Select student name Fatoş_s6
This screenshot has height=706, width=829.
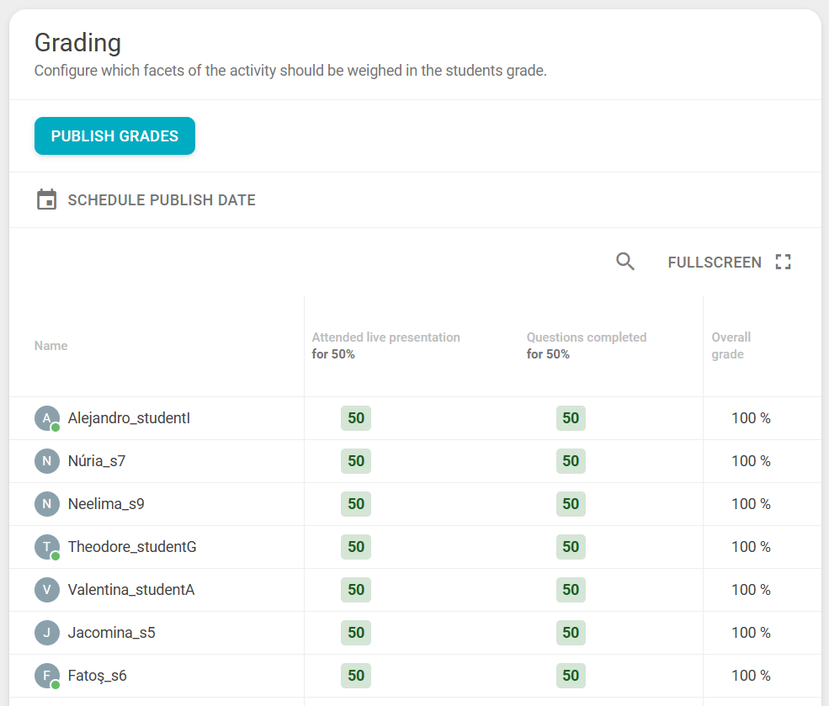click(98, 676)
